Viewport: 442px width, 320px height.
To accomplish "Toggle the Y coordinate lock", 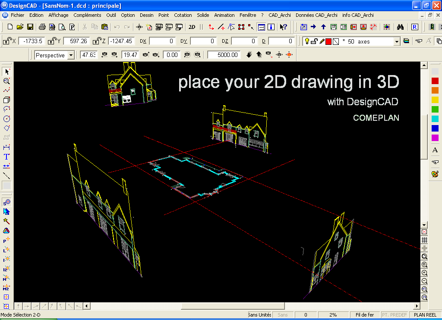I will coord(52,41).
